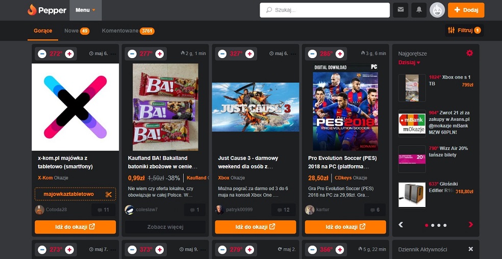The height and width of the screenshot is (259, 502).
Task: Open the messages envelope icon
Action: tap(400, 10)
